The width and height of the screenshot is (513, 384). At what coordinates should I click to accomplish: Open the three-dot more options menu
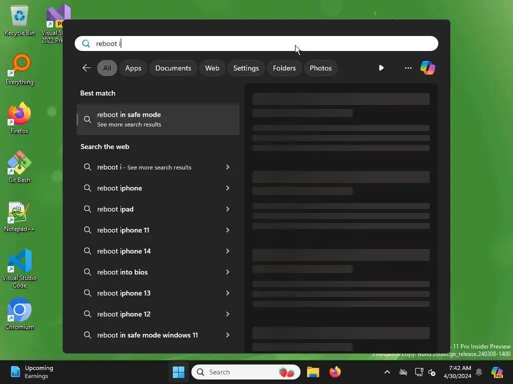[x=408, y=68]
